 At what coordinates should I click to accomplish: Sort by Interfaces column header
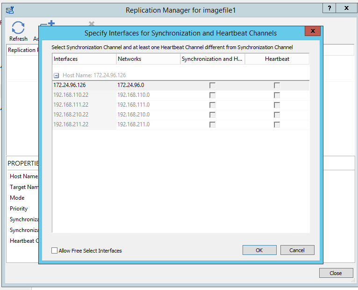[84, 59]
